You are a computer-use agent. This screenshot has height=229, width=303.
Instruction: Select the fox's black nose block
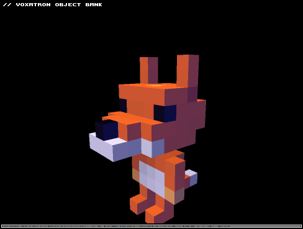pos(107,130)
